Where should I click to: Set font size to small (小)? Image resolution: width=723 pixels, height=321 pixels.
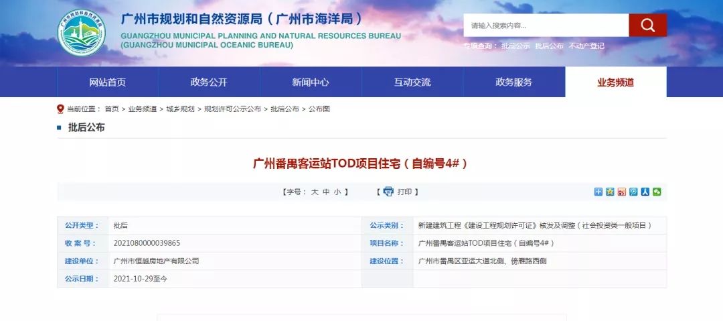coord(337,192)
